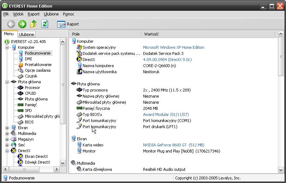Open Przetaktowanie flame icon in tree
Screen dimensions: 286x183
(20, 65)
